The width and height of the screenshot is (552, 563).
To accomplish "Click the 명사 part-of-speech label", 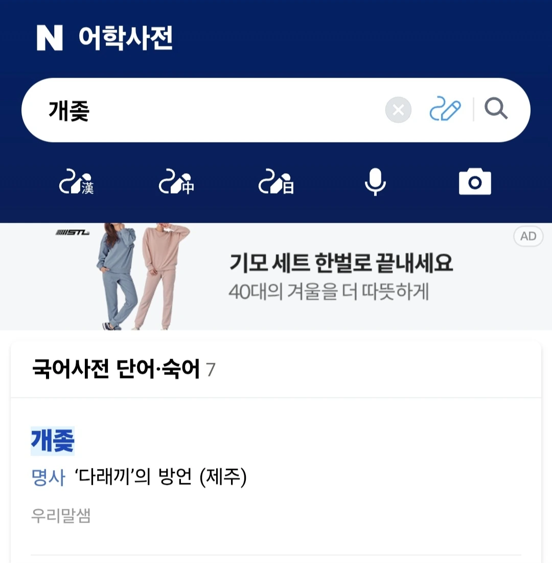I will point(48,477).
